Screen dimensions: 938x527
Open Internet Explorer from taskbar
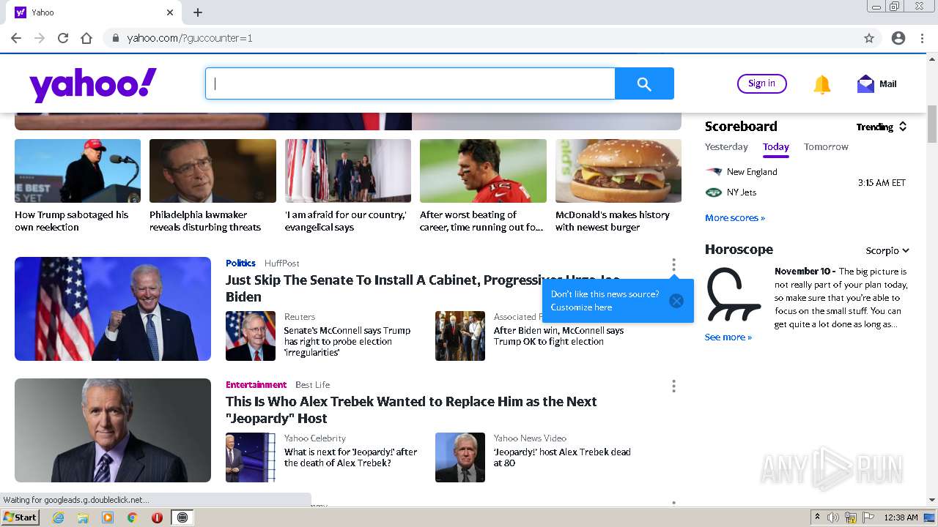coord(58,517)
